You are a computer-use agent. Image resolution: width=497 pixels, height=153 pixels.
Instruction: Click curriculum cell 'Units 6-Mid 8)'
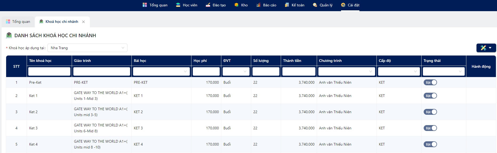coord(102,128)
